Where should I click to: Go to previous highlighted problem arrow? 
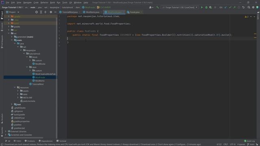click(251, 17)
